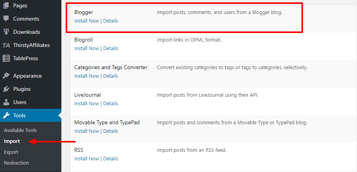Image resolution: width=357 pixels, height=172 pixels.
Task: Select the Import submenu item
Action: pyautogui.click(x=12, y=141)
